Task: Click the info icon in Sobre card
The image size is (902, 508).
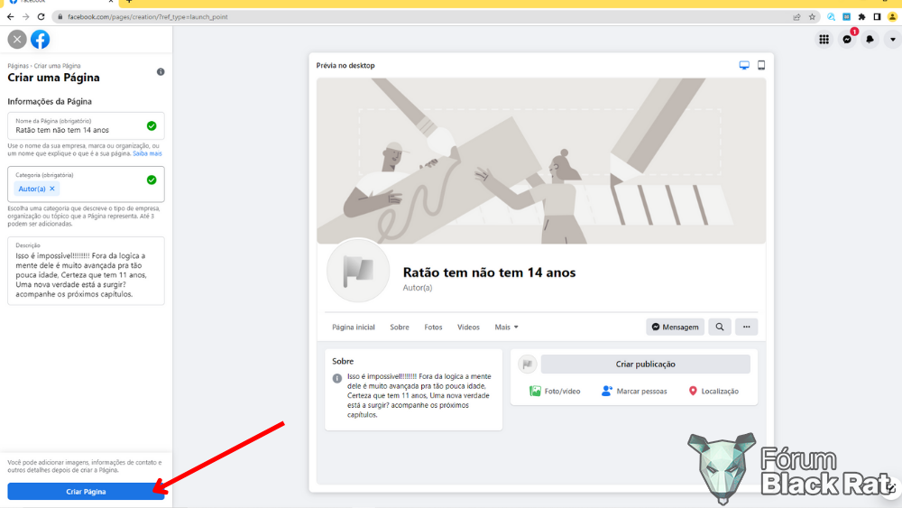Action: [x=337, y=378]
